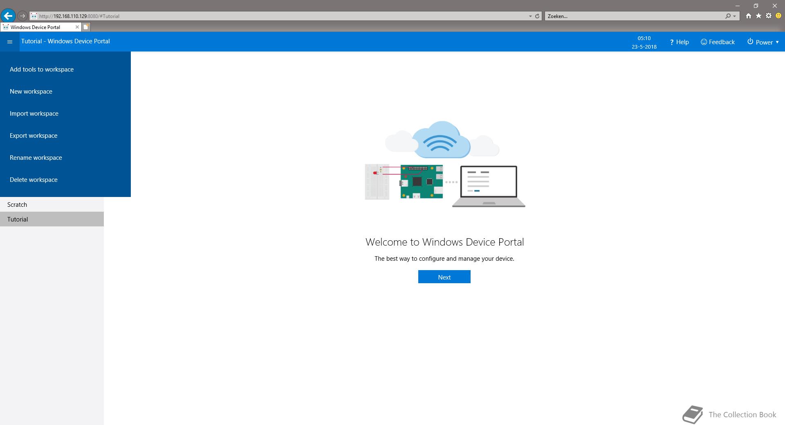This screenshot has width=785, height=425.
Task: Open browser settings gear icon
Action: click(x=769, y=16)
